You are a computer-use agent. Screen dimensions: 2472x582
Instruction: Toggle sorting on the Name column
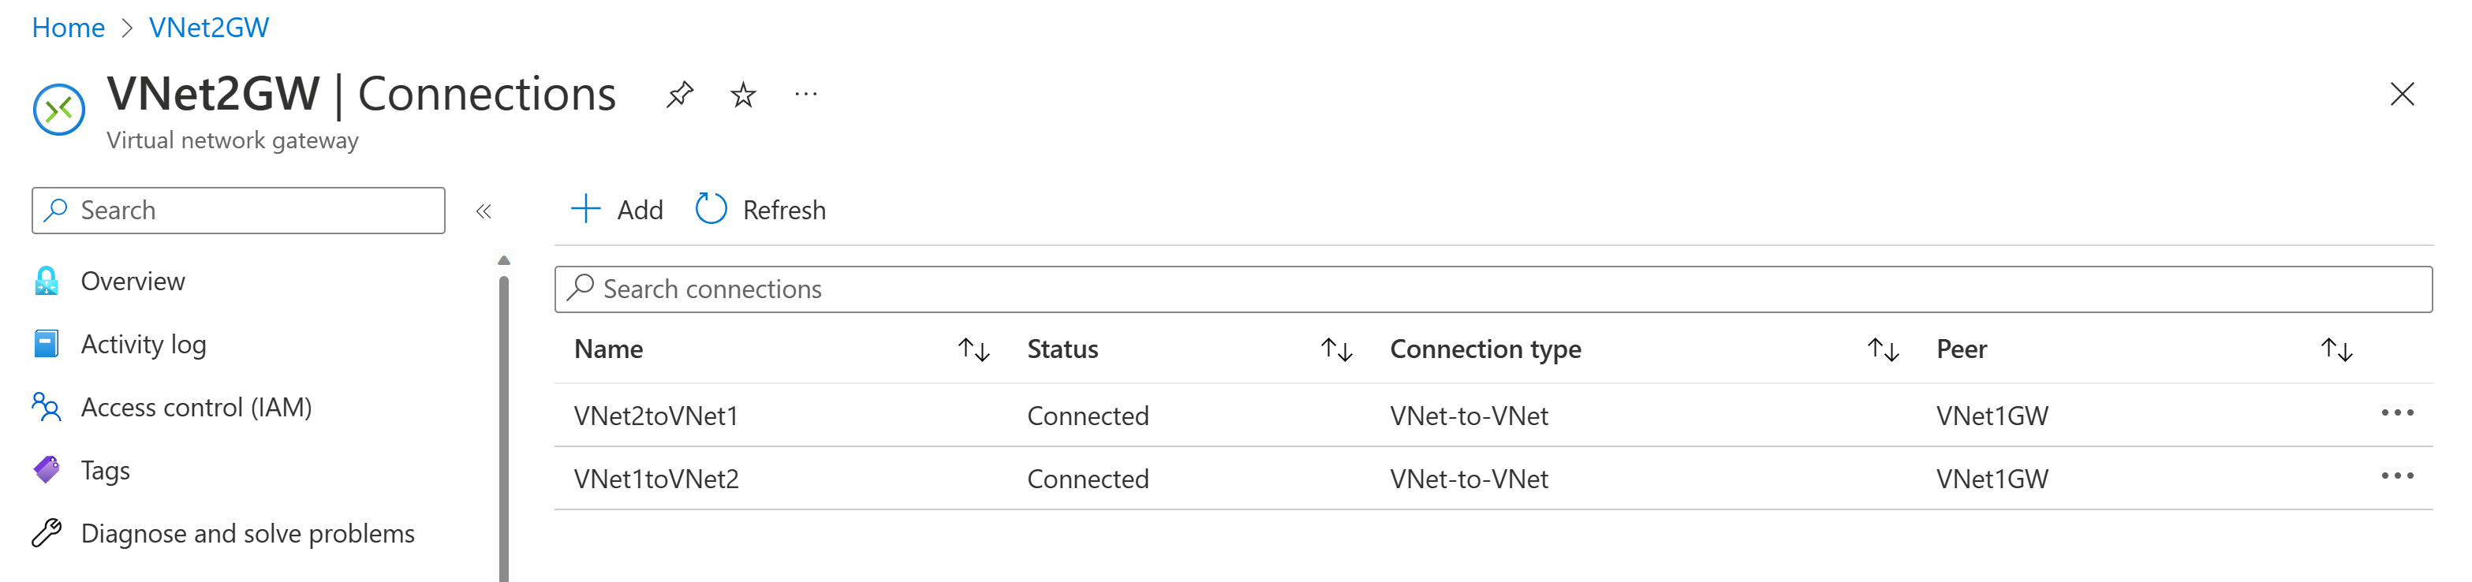pos(973,349)
